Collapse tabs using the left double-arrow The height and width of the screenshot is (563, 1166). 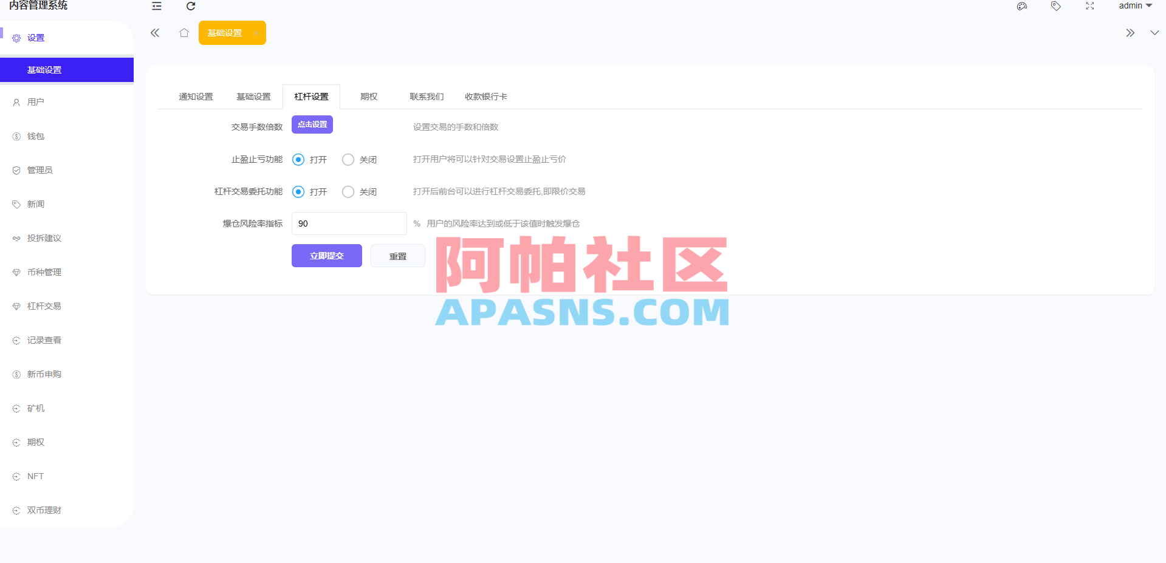tap(154, 33)
